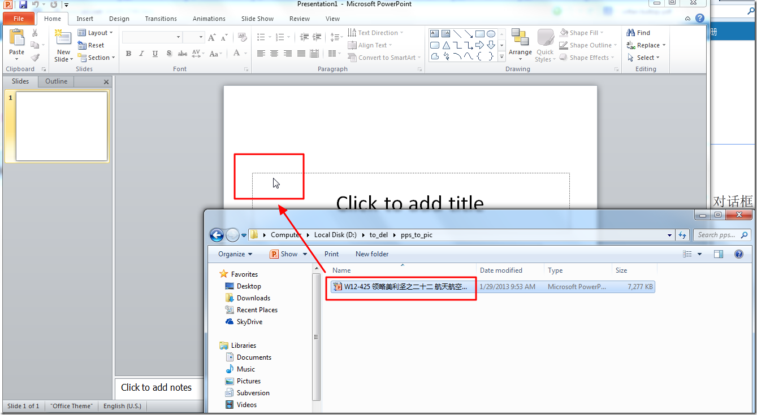Open the Replace dropdown
The width and height of the screenshot is (757, 415).
[646, 45]
